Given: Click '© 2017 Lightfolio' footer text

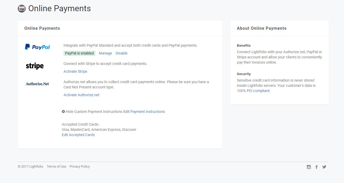Looking at the screenshot, I should [x=31, y=167].
